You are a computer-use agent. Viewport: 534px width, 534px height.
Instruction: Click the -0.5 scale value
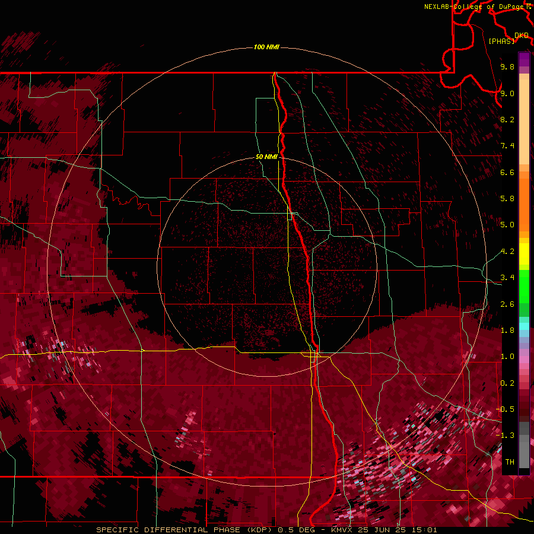505,409
